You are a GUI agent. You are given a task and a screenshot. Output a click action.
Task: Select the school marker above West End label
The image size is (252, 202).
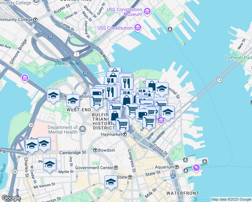point(73,100)
